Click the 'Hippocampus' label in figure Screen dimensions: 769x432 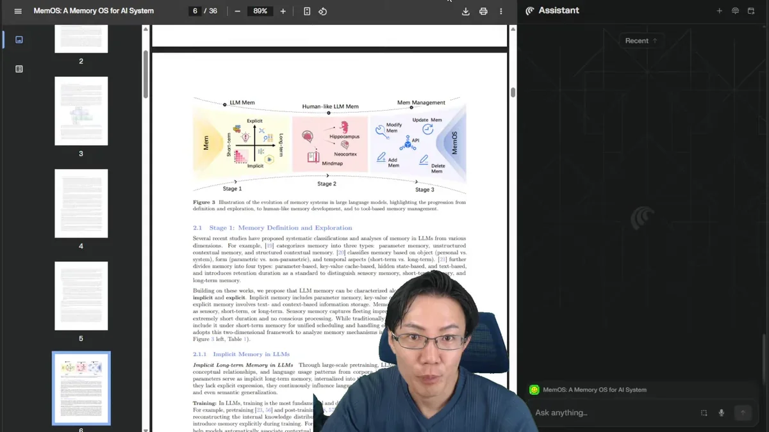pos(344,137)
